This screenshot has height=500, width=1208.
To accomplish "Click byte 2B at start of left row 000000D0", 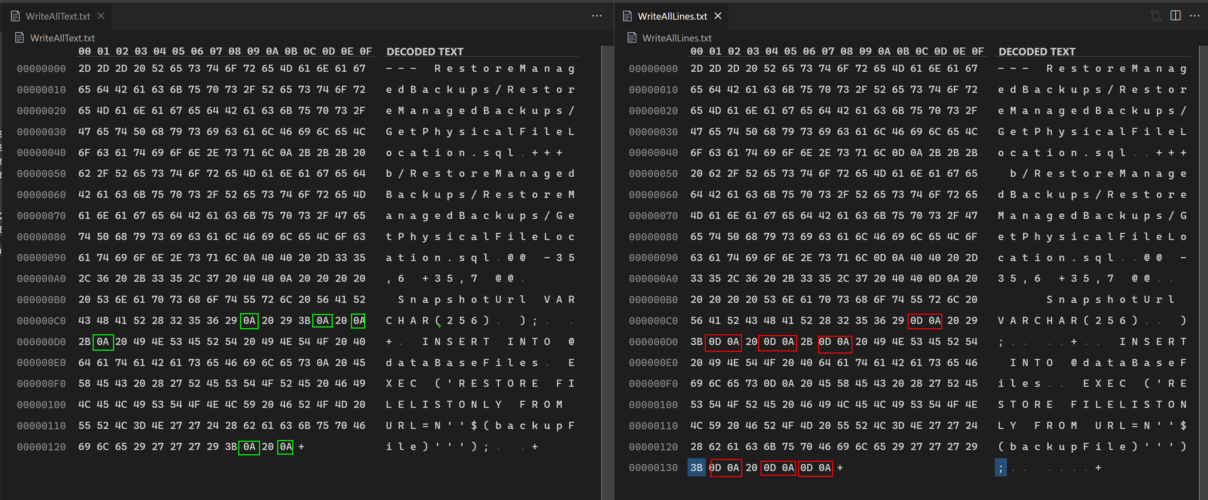I will 84,342.
